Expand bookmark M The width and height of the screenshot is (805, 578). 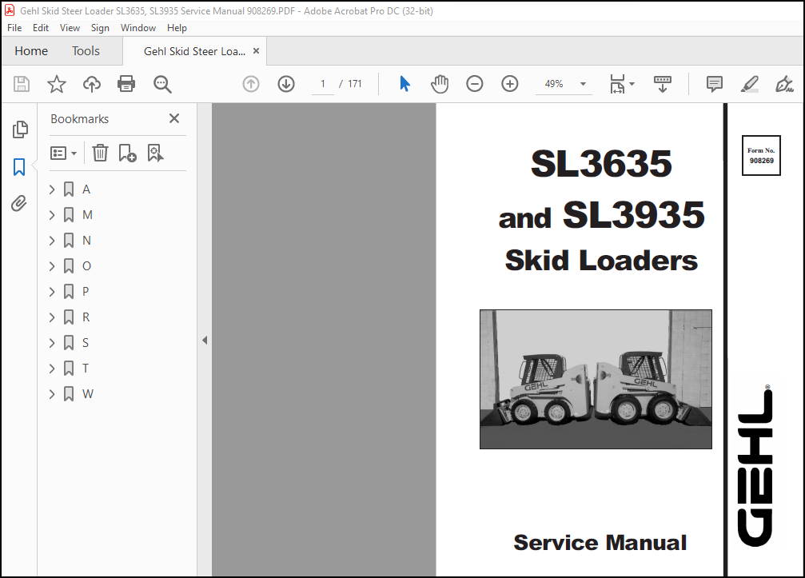[52, 215]
